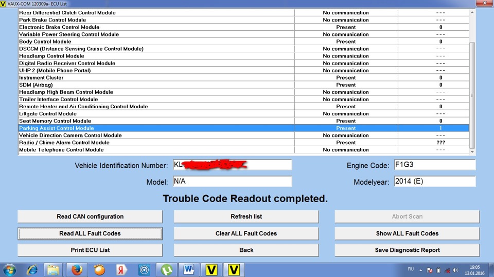Viewport: 494px width, 277px height.
Task: Select Rear Differential Clutch Control Module row
Action: (x=243, y=12)
